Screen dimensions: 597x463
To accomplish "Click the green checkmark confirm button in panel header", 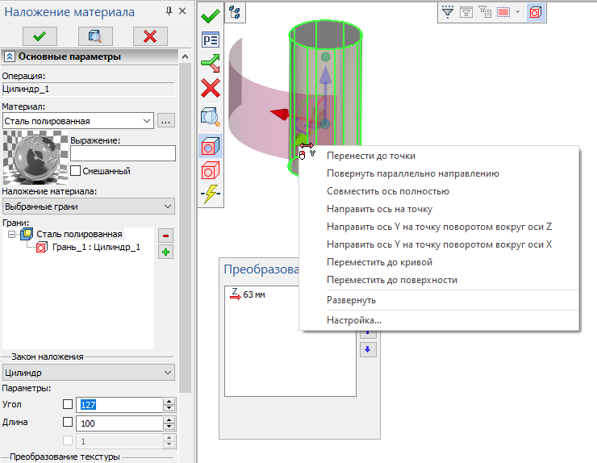I will coord(39,35).
